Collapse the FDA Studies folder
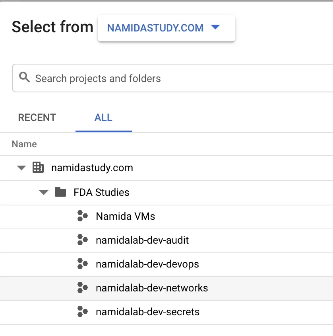The height and width of the screenshot is (336, 333). click(x=44, y=193)
